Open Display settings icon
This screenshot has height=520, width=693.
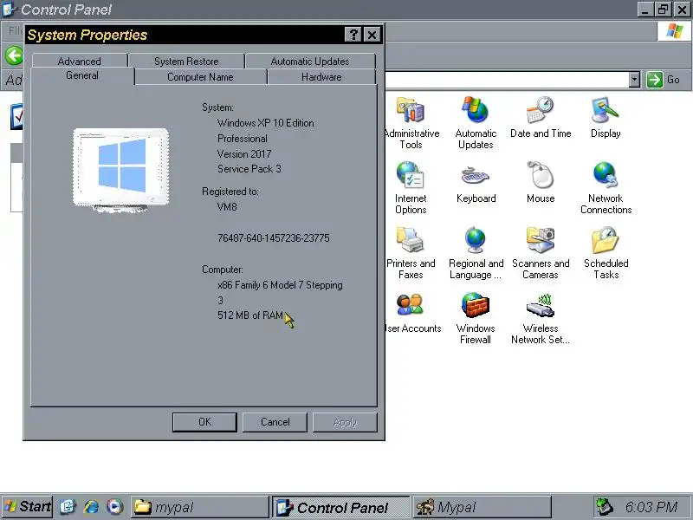pos(606,118)
